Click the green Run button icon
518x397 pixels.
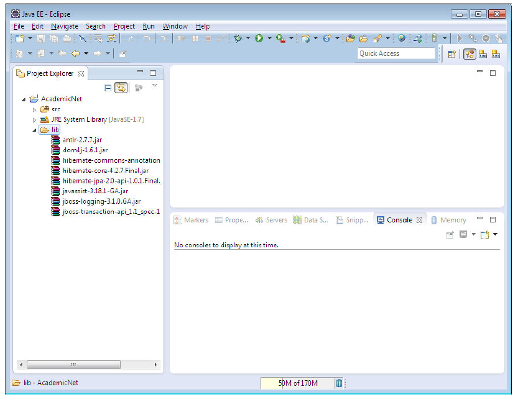[x=259, y=39]
